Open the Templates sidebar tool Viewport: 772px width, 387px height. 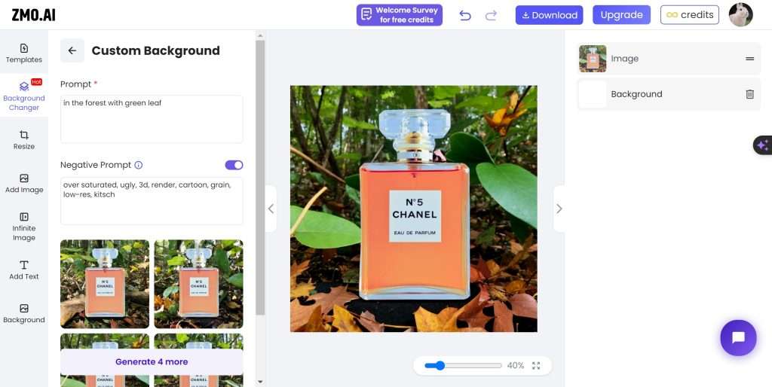point(23,53)
